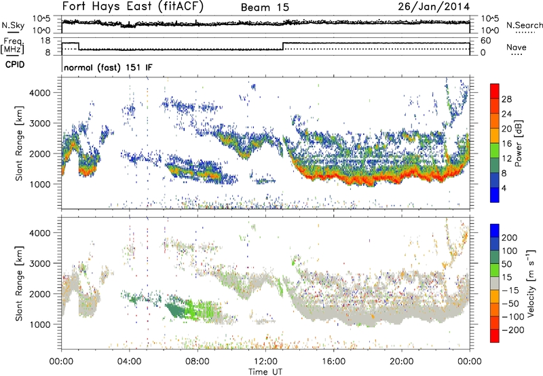This screenshot has height=376, width=543.
Task: Click the 'Freq. [MHz]' axis label
Action: click(13, 46)
